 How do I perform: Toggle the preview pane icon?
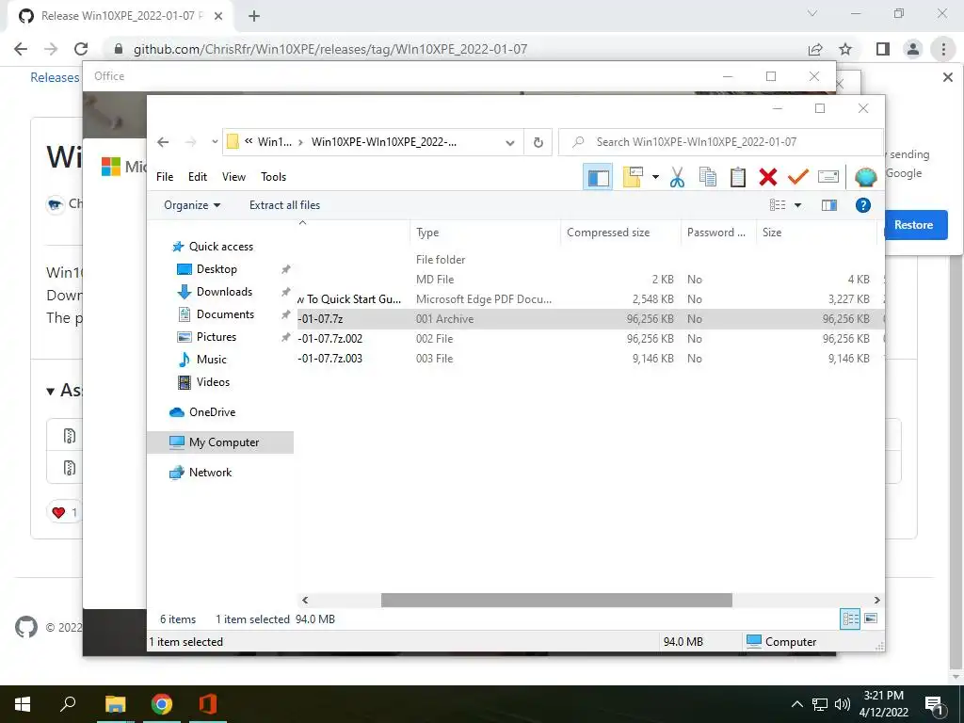point(829,205)
